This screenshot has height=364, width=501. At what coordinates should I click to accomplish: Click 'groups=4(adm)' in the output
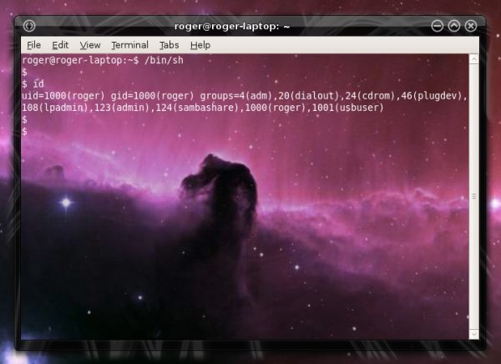236,96
